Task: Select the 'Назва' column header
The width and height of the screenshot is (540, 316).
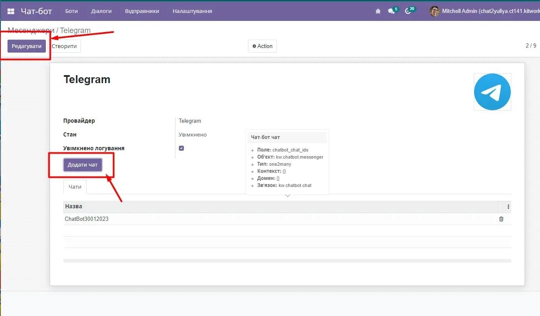Action: point(73,206)
